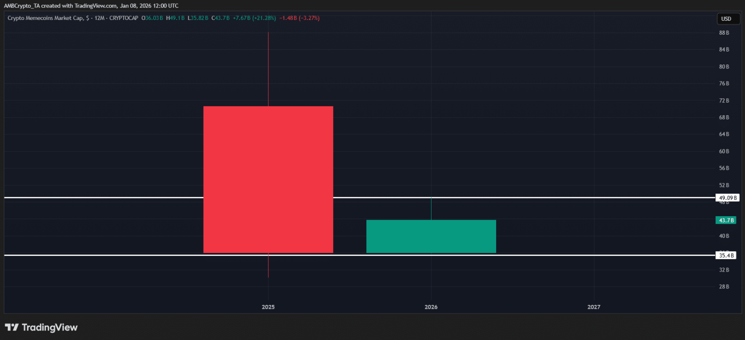This screenshot has width=745, height=340.
Task: Click the 60 B price scale label
Action: 724,151
